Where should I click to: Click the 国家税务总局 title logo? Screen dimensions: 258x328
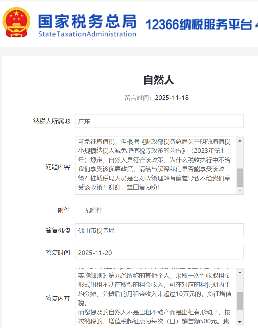coord(87,21)
